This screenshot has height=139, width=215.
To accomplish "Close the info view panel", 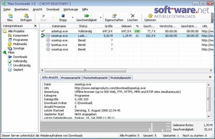I will (210, 77).
